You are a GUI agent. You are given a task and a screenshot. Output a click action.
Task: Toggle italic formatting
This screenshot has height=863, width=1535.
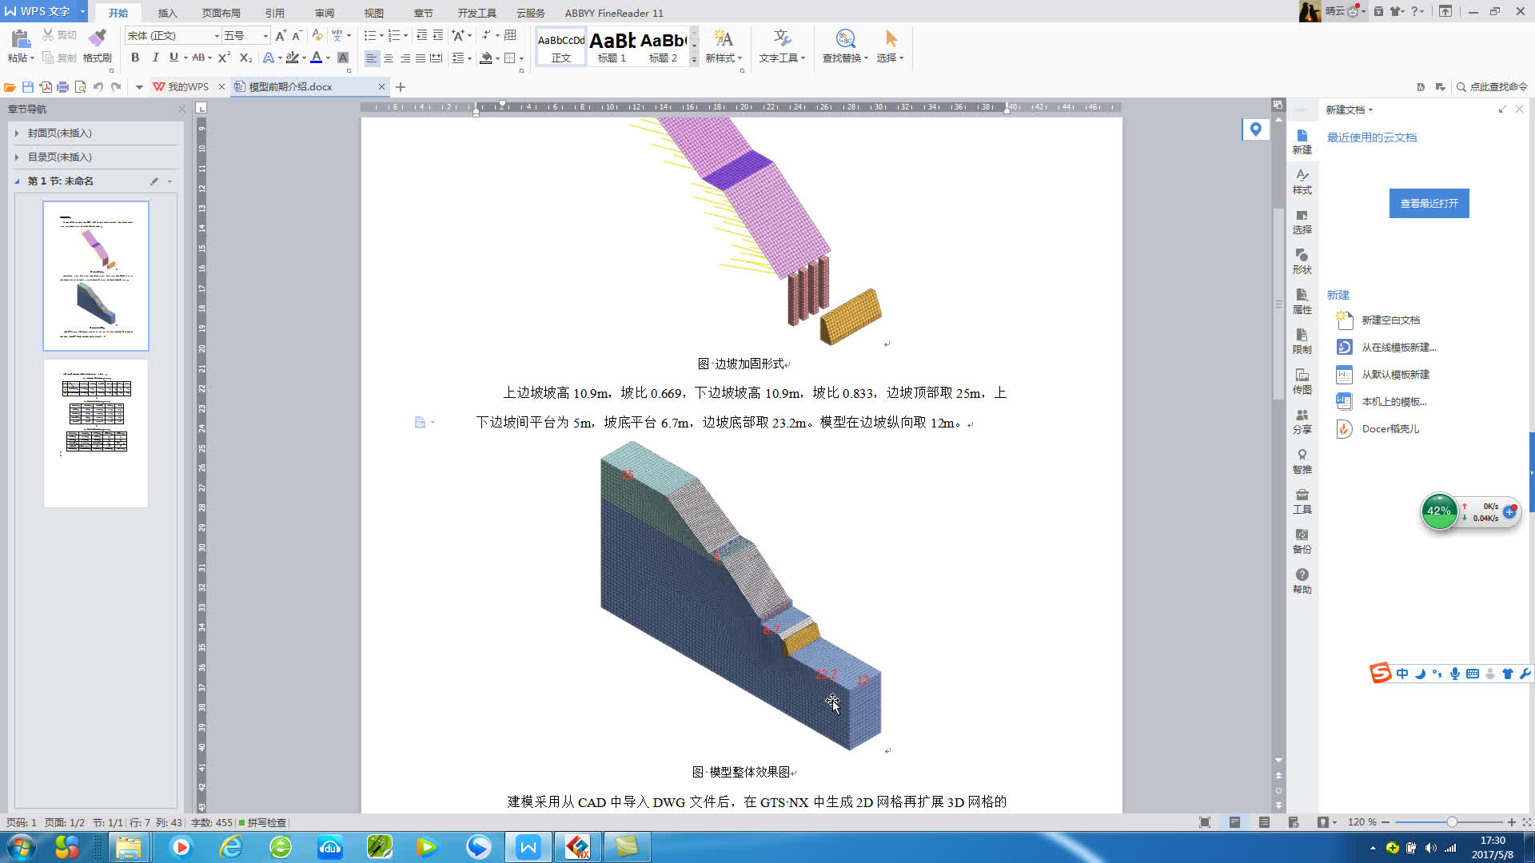[155, 58]
